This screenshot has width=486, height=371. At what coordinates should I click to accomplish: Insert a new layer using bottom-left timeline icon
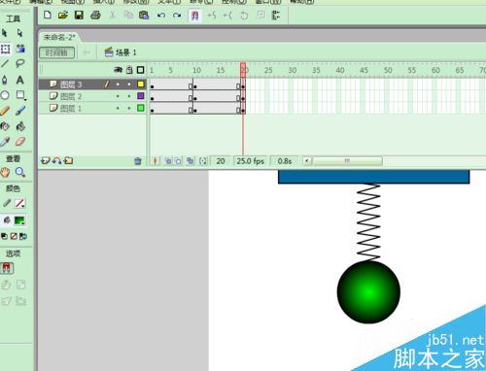coord(45,160)
